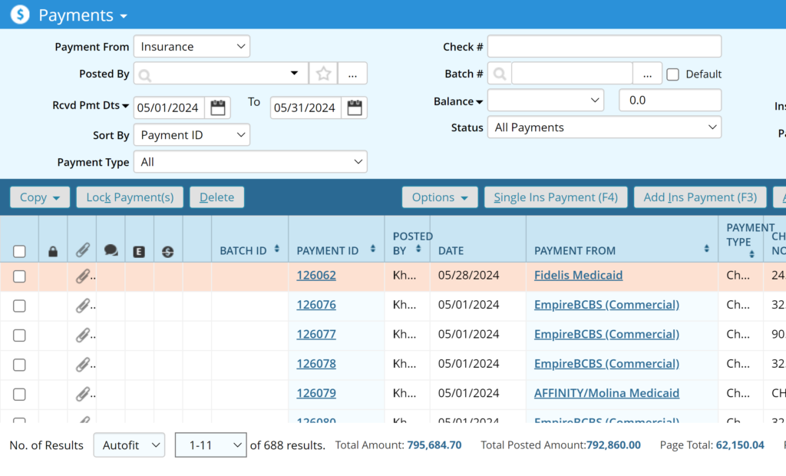This screenshot has width=786, height=476.
Task: Open calendar picker for end date 05/31/2024
Action: pyautogui.click(x=354, y=107)
